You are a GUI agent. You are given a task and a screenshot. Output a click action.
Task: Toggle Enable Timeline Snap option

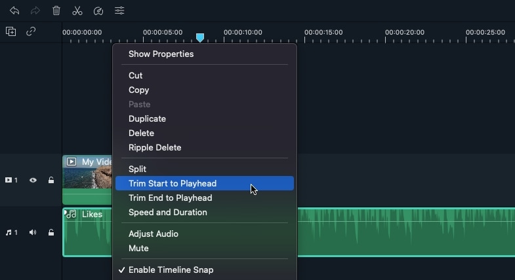point(171,270)
